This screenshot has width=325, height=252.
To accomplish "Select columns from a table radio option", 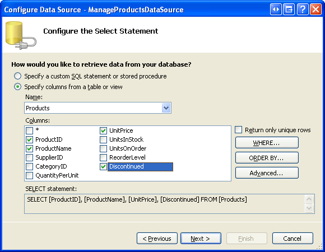I will (x=17, y=87).
